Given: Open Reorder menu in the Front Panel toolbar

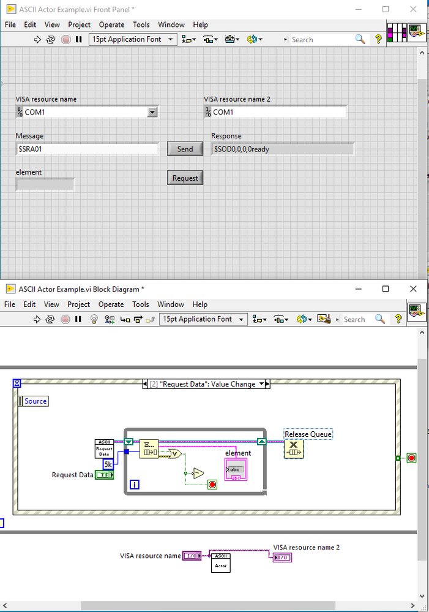Looking at the screenshot, I should pos(255,39).
